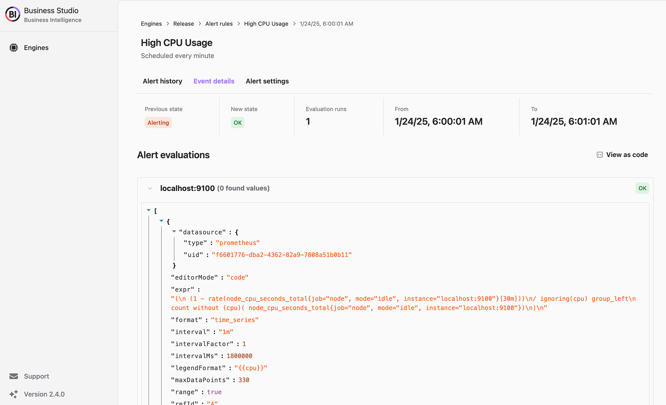Click the From timestamp 6:00:01 AM
666x405 pixels.
[439, 122]
